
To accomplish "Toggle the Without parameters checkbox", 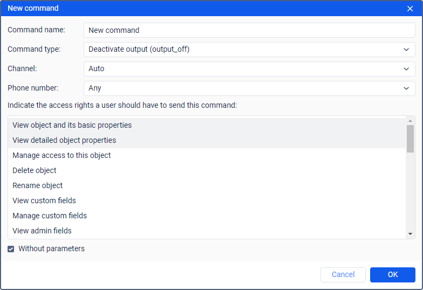I will point(11,249).
